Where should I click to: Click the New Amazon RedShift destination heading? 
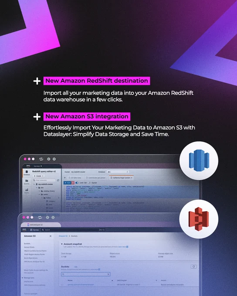click(97, 81)
